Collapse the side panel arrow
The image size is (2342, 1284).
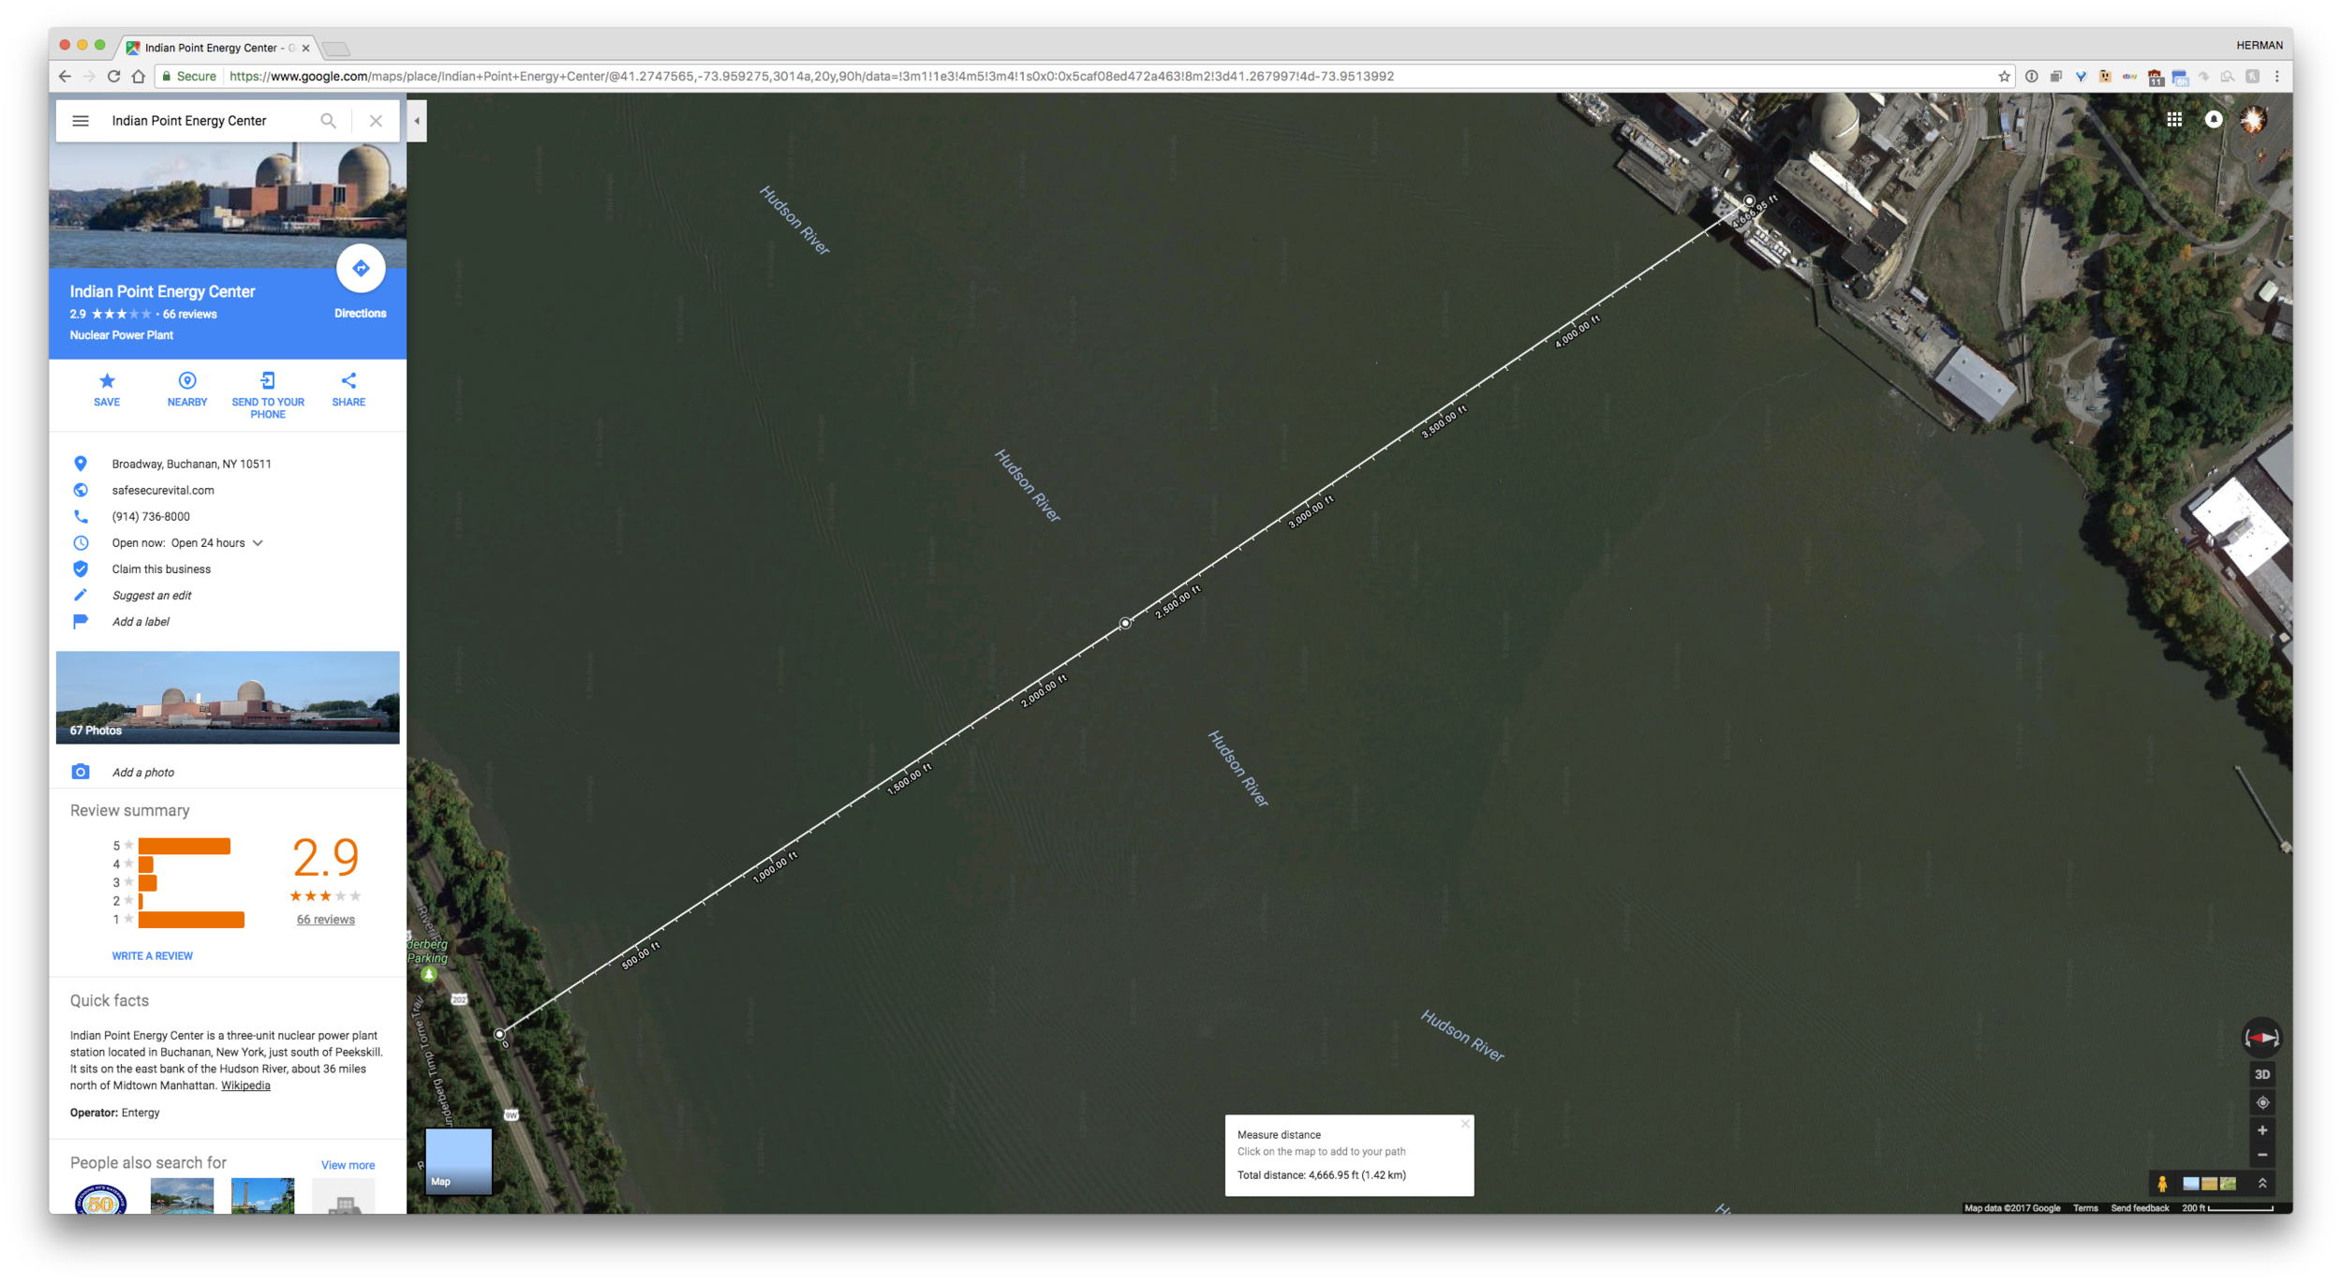pyautogui.click(x=417, y=121)
